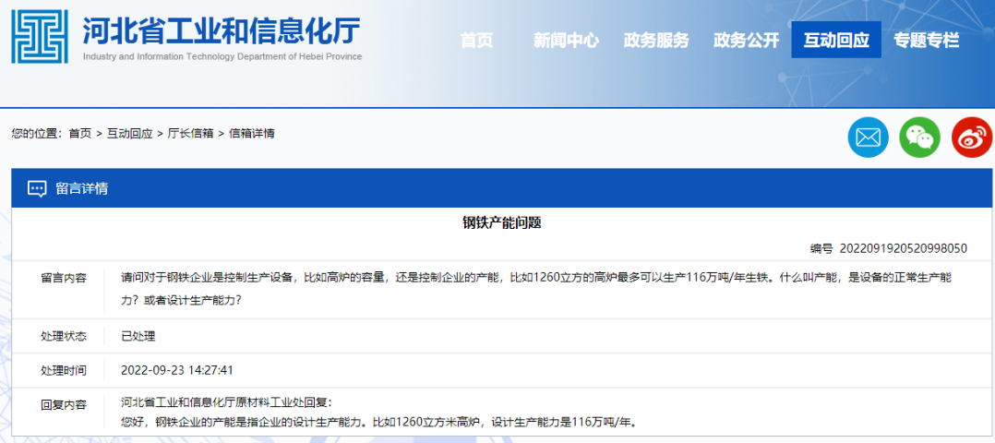Click the 首页 breadcrumb link
995x443 pixels.
80,134
